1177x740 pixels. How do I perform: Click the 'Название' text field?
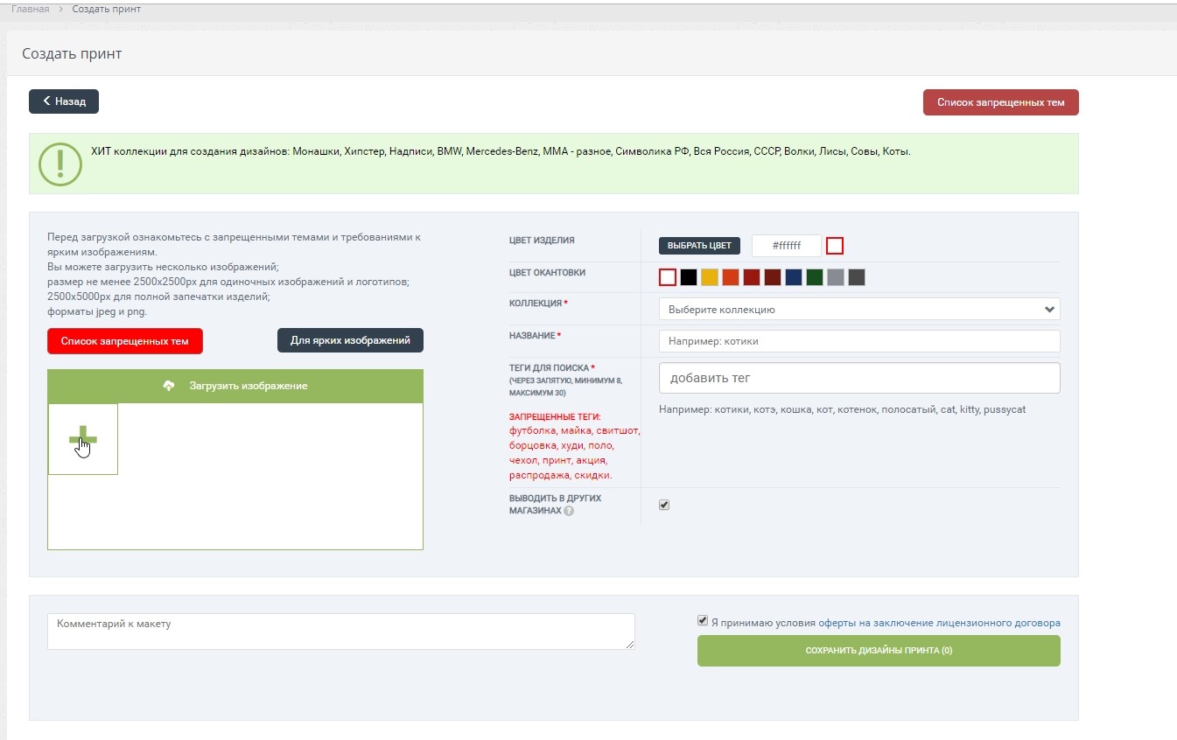[858, 341]
